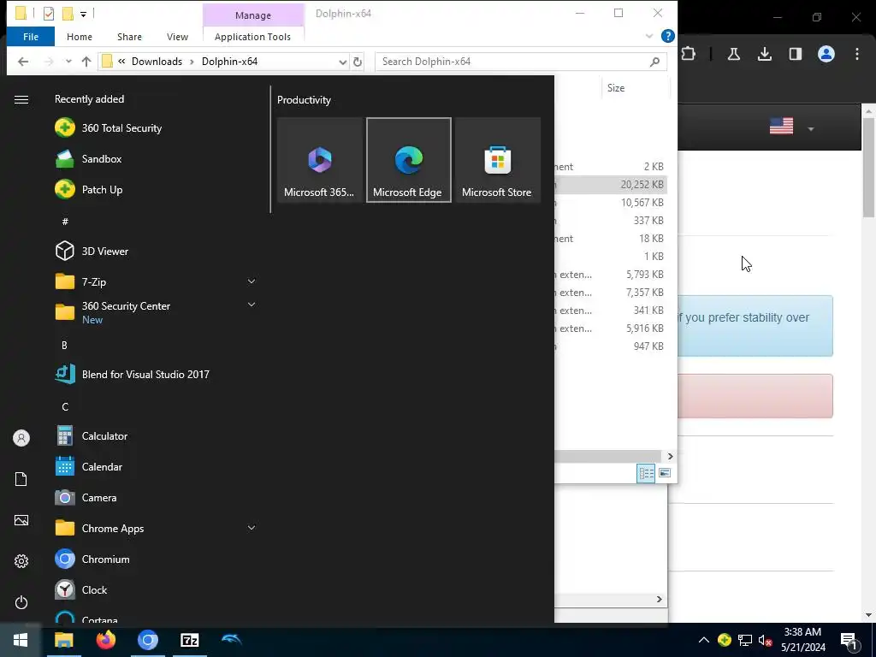Click the Search Dolphin-x64 field
Screen dimensions: 876x657
click(x=521, y=62)
